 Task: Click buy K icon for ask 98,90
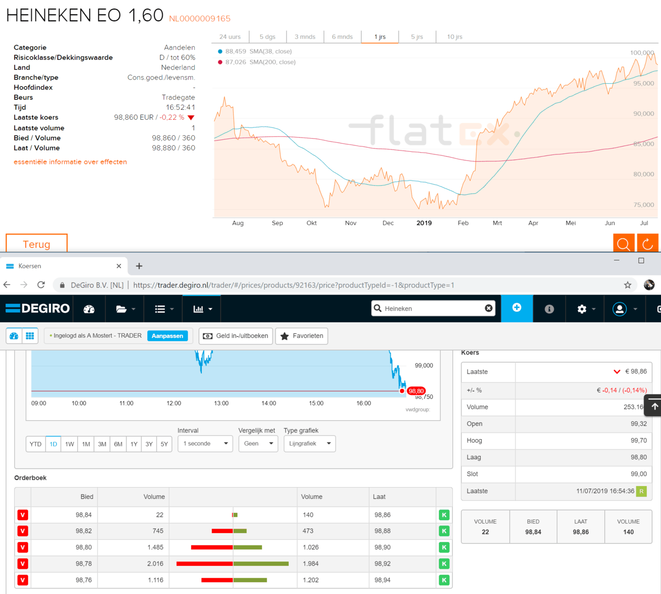click(x=444, y=547)
